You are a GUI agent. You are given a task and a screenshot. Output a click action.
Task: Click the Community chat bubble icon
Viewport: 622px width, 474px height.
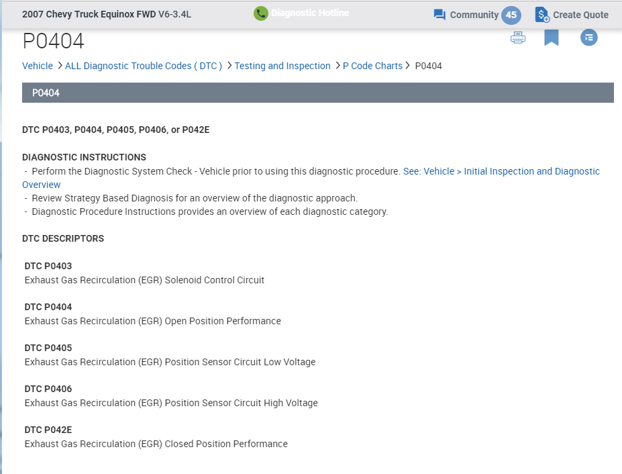point(439,15)
